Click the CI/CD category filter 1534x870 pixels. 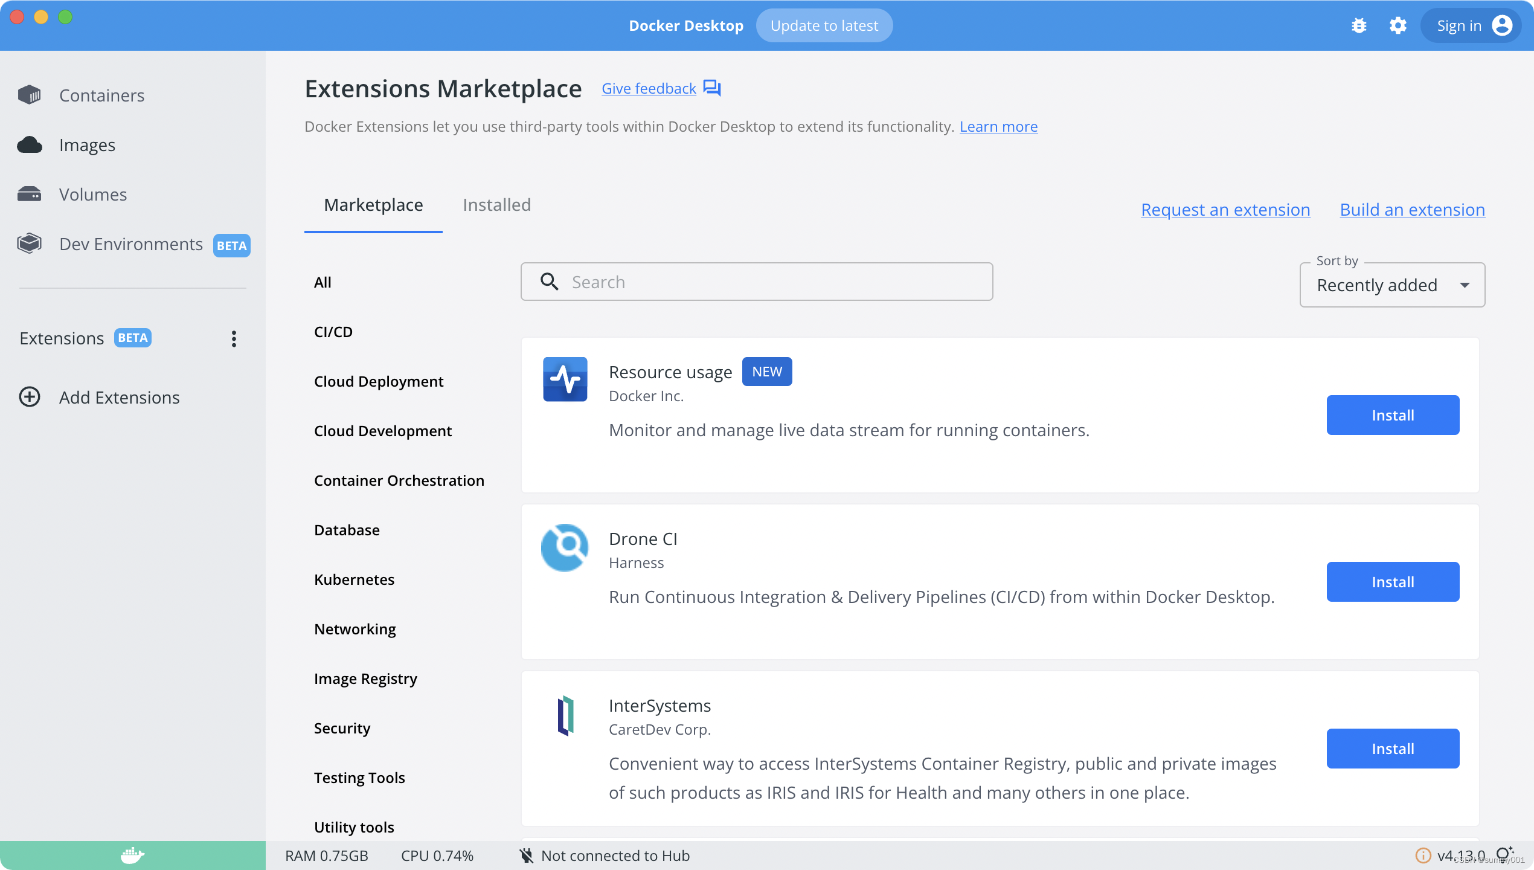click(333, 331)
